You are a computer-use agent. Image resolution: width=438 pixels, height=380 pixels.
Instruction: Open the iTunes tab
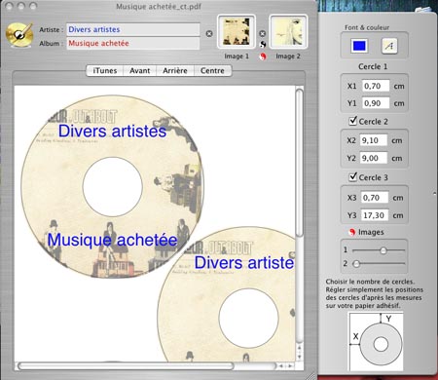105,71
